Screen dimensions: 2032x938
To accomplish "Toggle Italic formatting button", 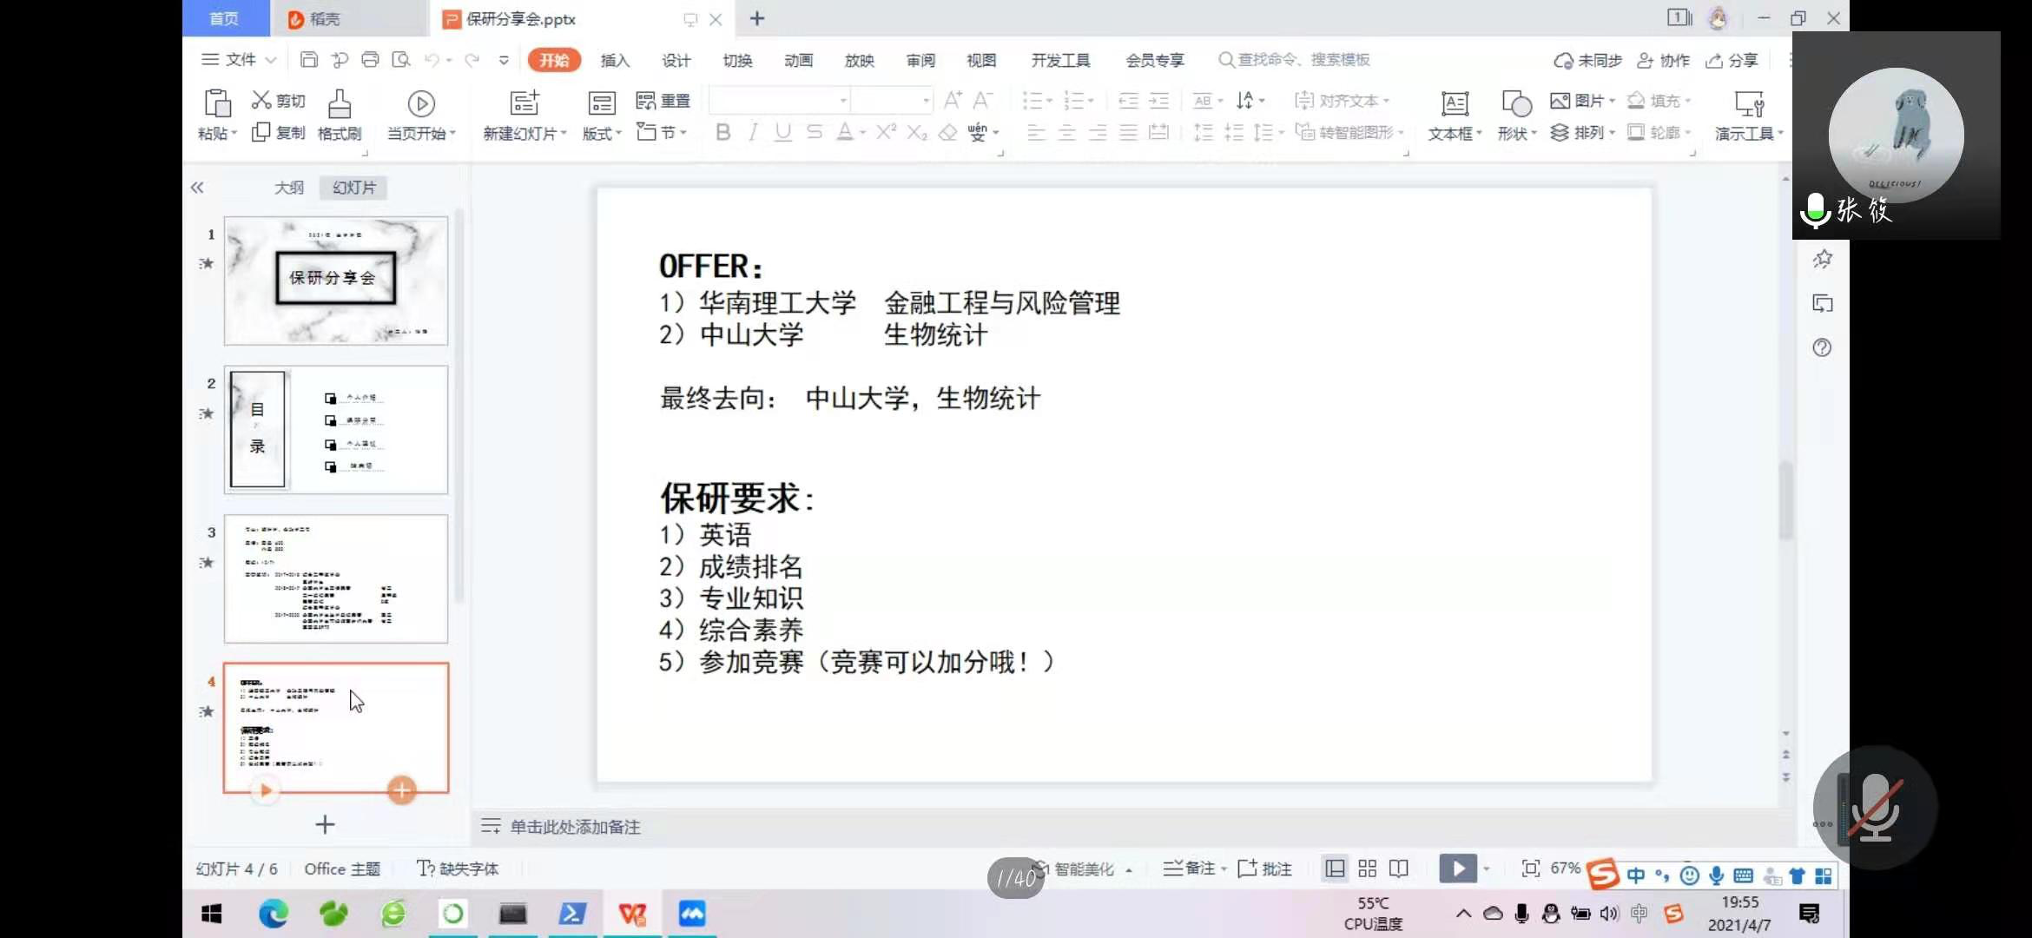I will 753,132.
